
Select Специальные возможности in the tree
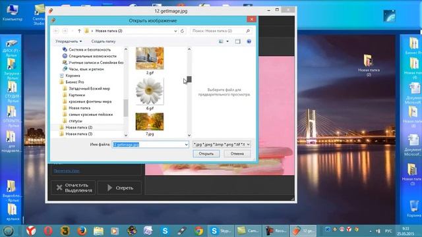[x=92, y=56]
